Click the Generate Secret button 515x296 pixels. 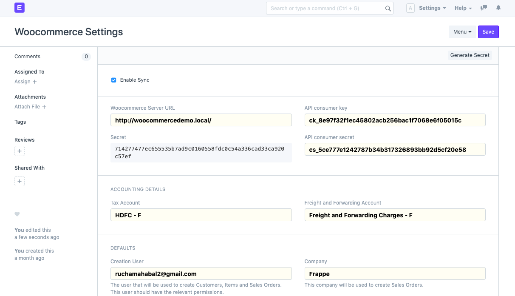tap(470, 55)
